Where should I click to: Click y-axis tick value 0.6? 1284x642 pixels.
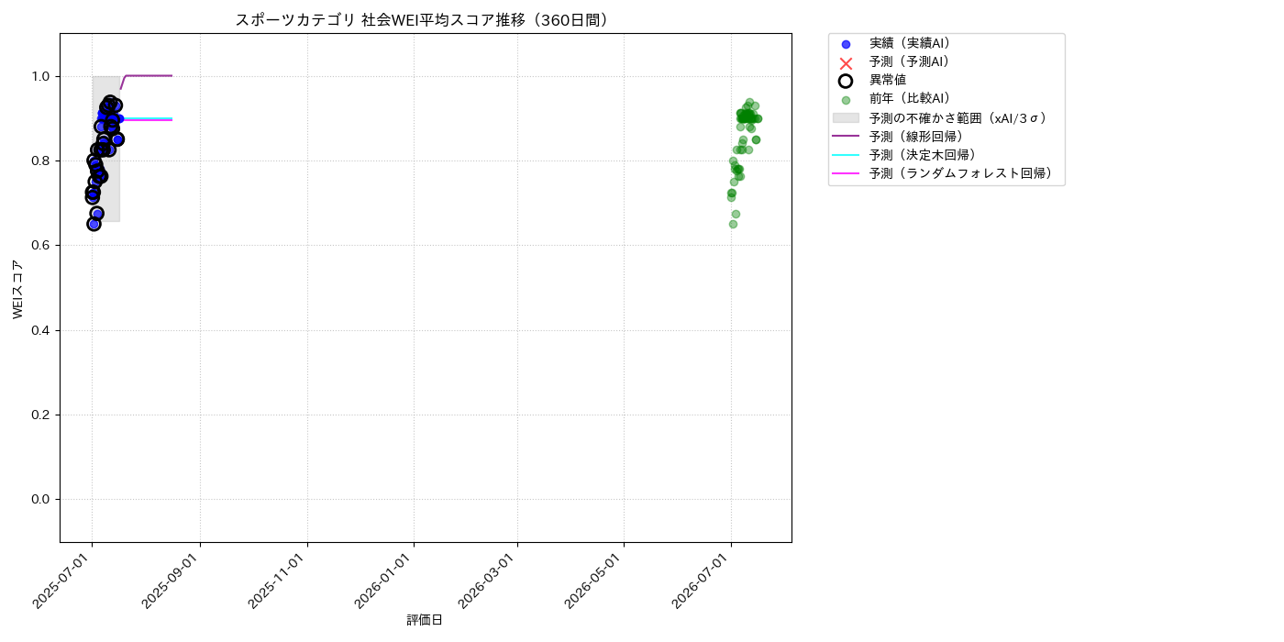tap(41, 246)
